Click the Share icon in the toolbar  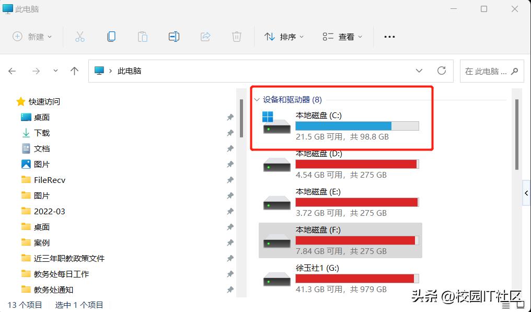coord(205,36)
